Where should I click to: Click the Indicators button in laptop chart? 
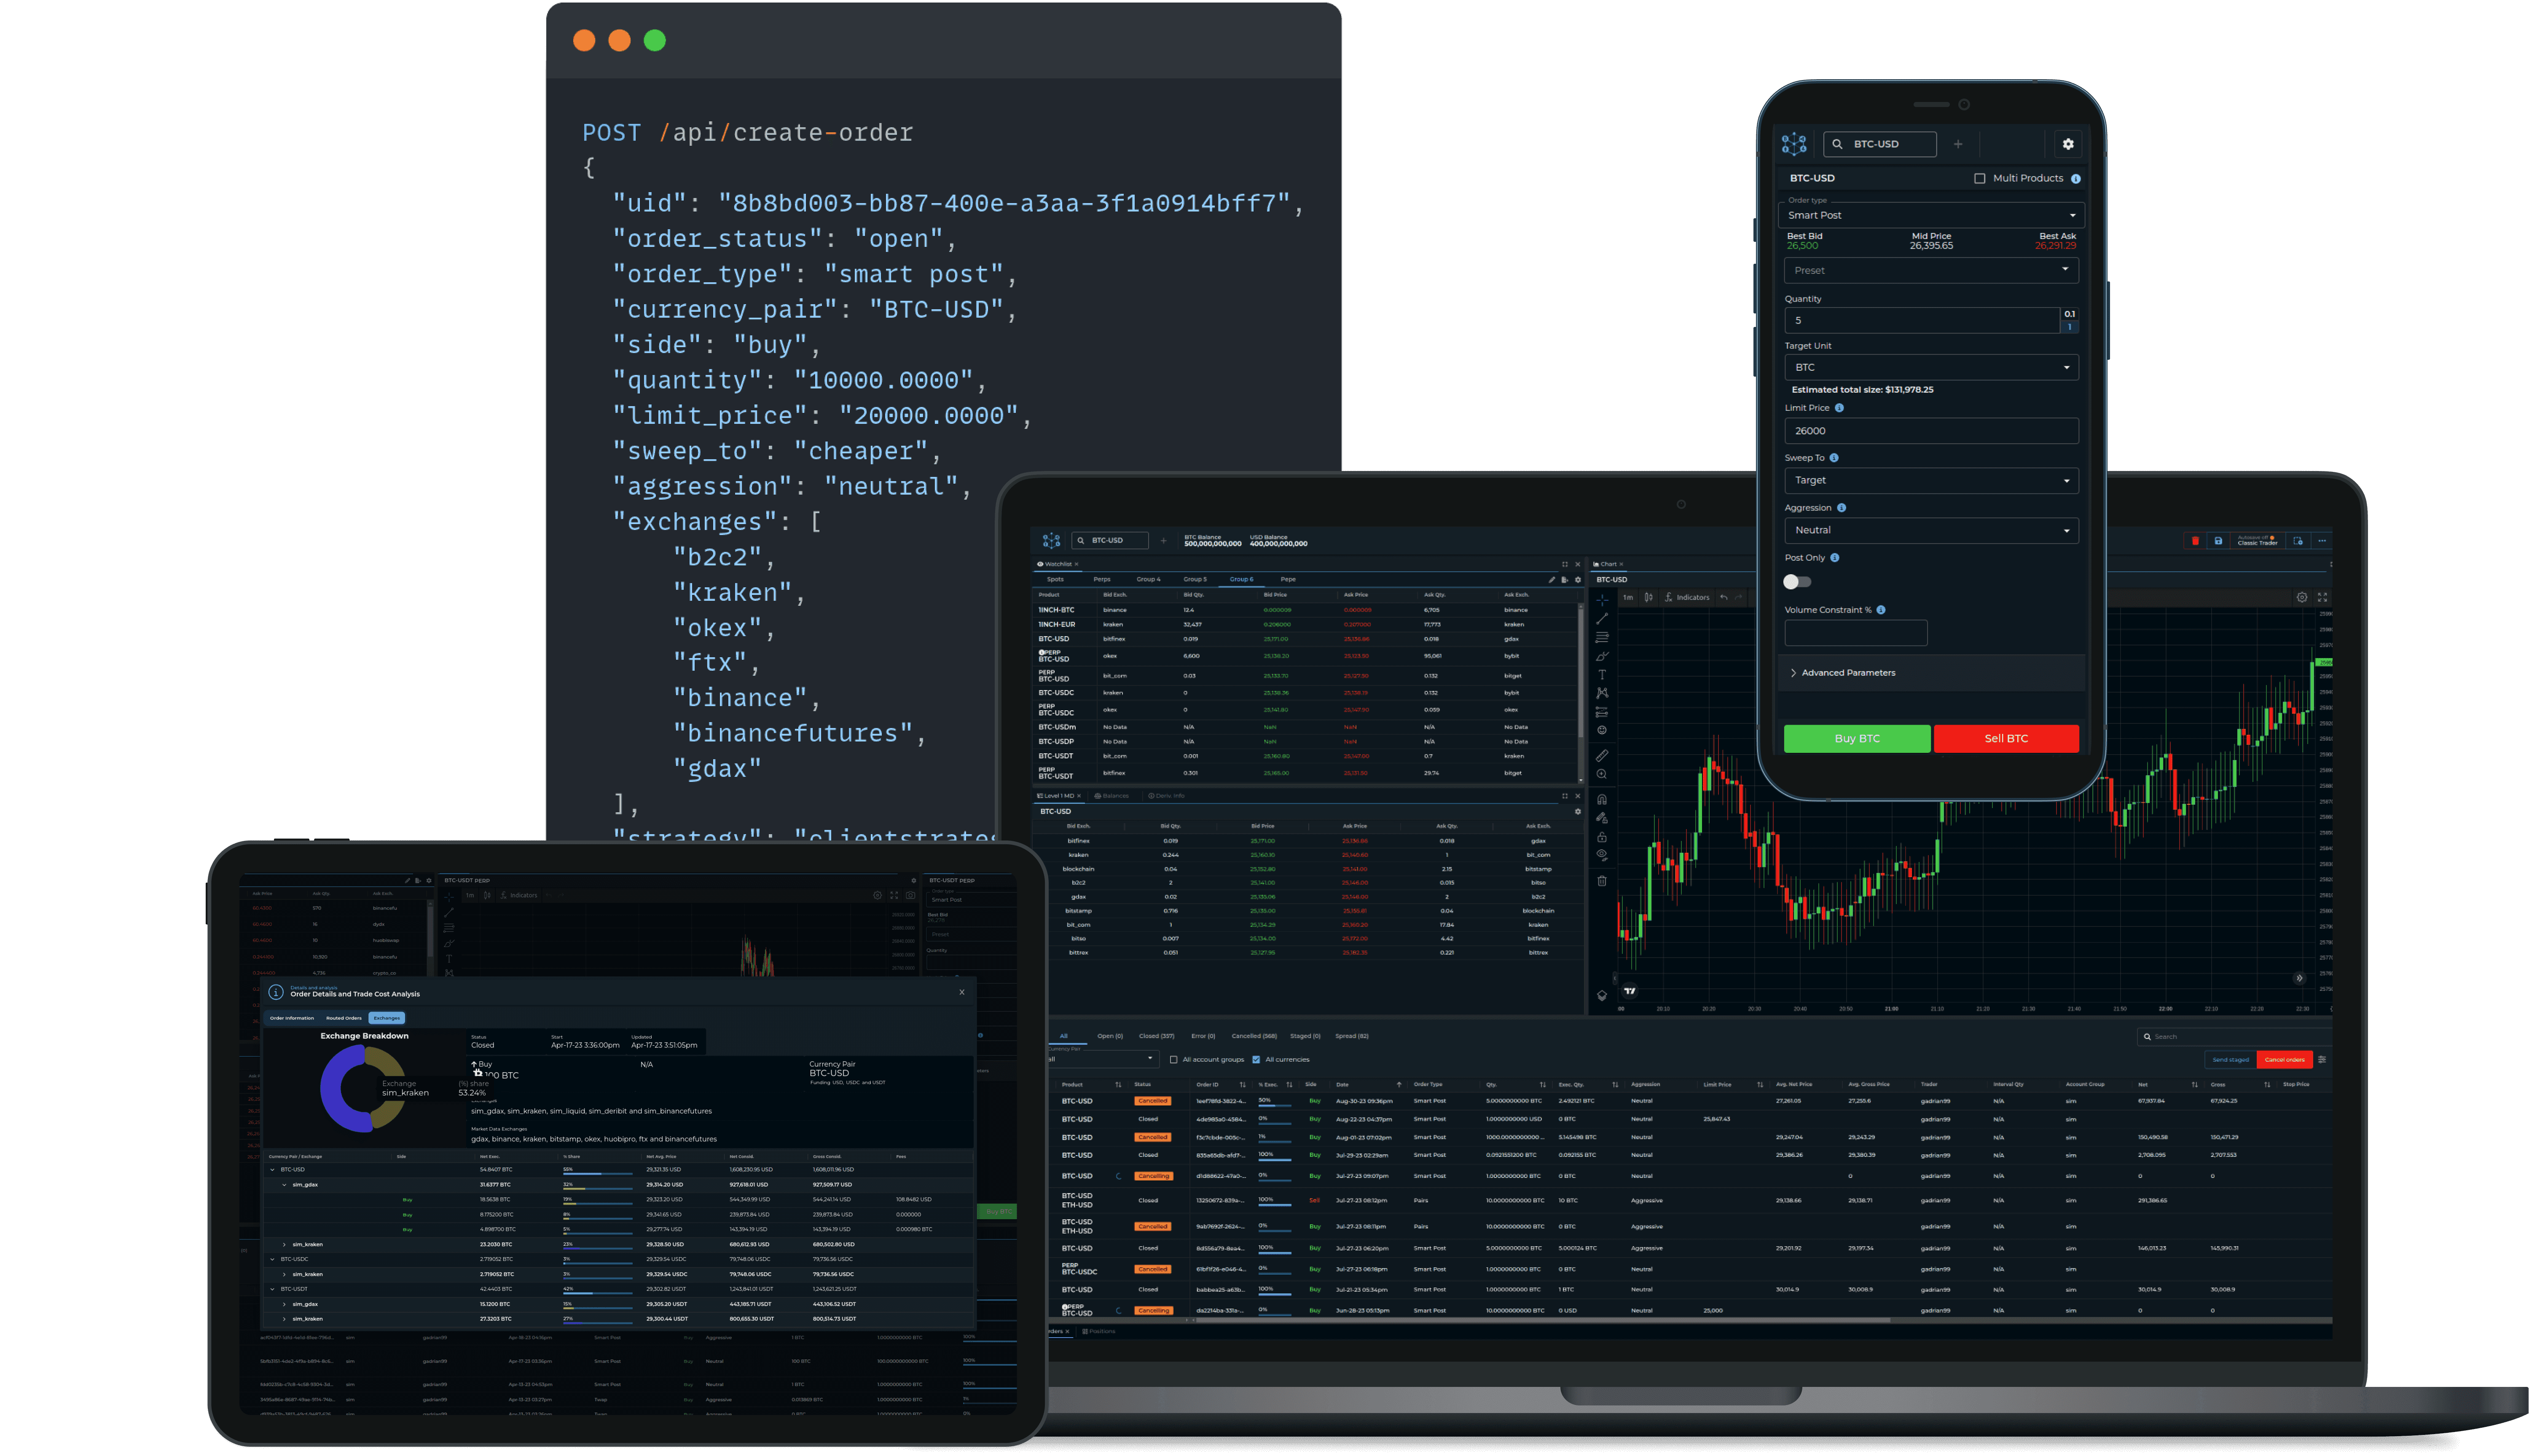point(1687,597)
